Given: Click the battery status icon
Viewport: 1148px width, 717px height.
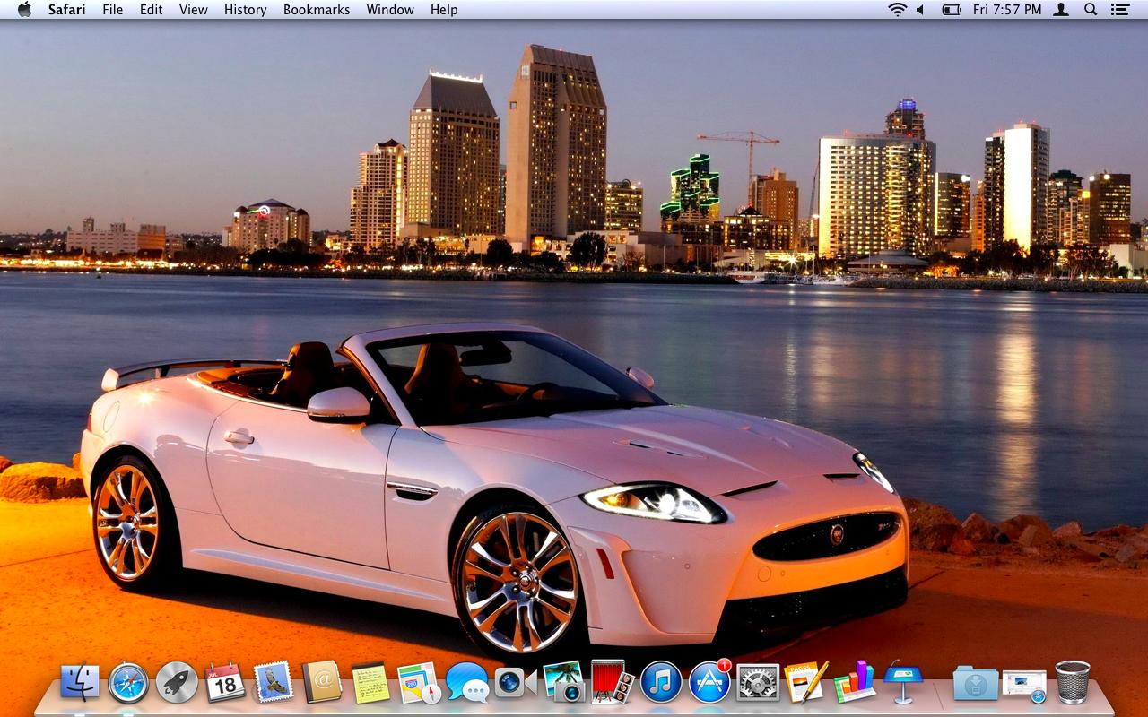Looking at the screenshot, I should [952, 10].
